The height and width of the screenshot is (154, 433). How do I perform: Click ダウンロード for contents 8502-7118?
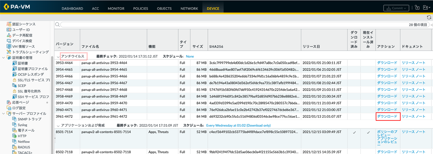tap(387, 152)
